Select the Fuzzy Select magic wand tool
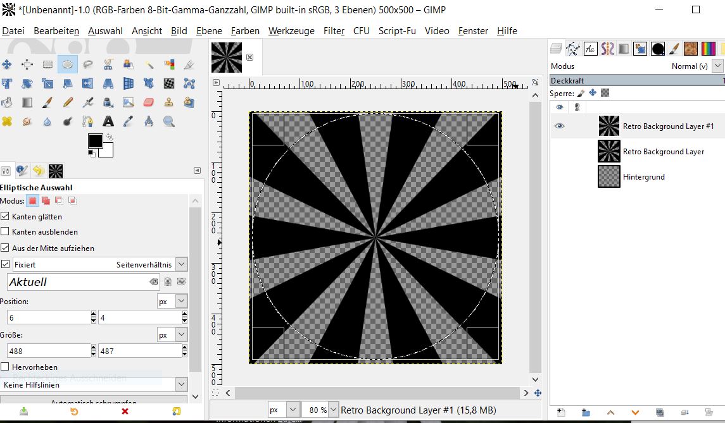Viewport: 725px width, 423px height. pos(149,64)
